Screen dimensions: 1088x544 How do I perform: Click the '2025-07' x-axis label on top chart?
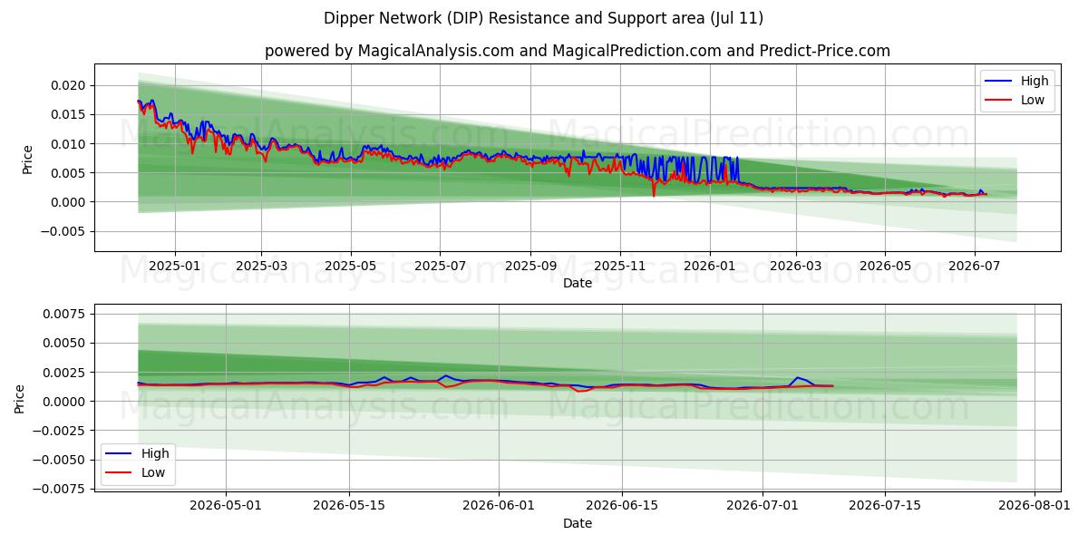pos(440,267)
